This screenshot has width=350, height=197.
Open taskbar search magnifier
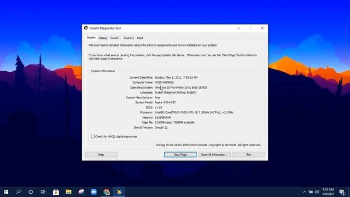coord(19,192)
